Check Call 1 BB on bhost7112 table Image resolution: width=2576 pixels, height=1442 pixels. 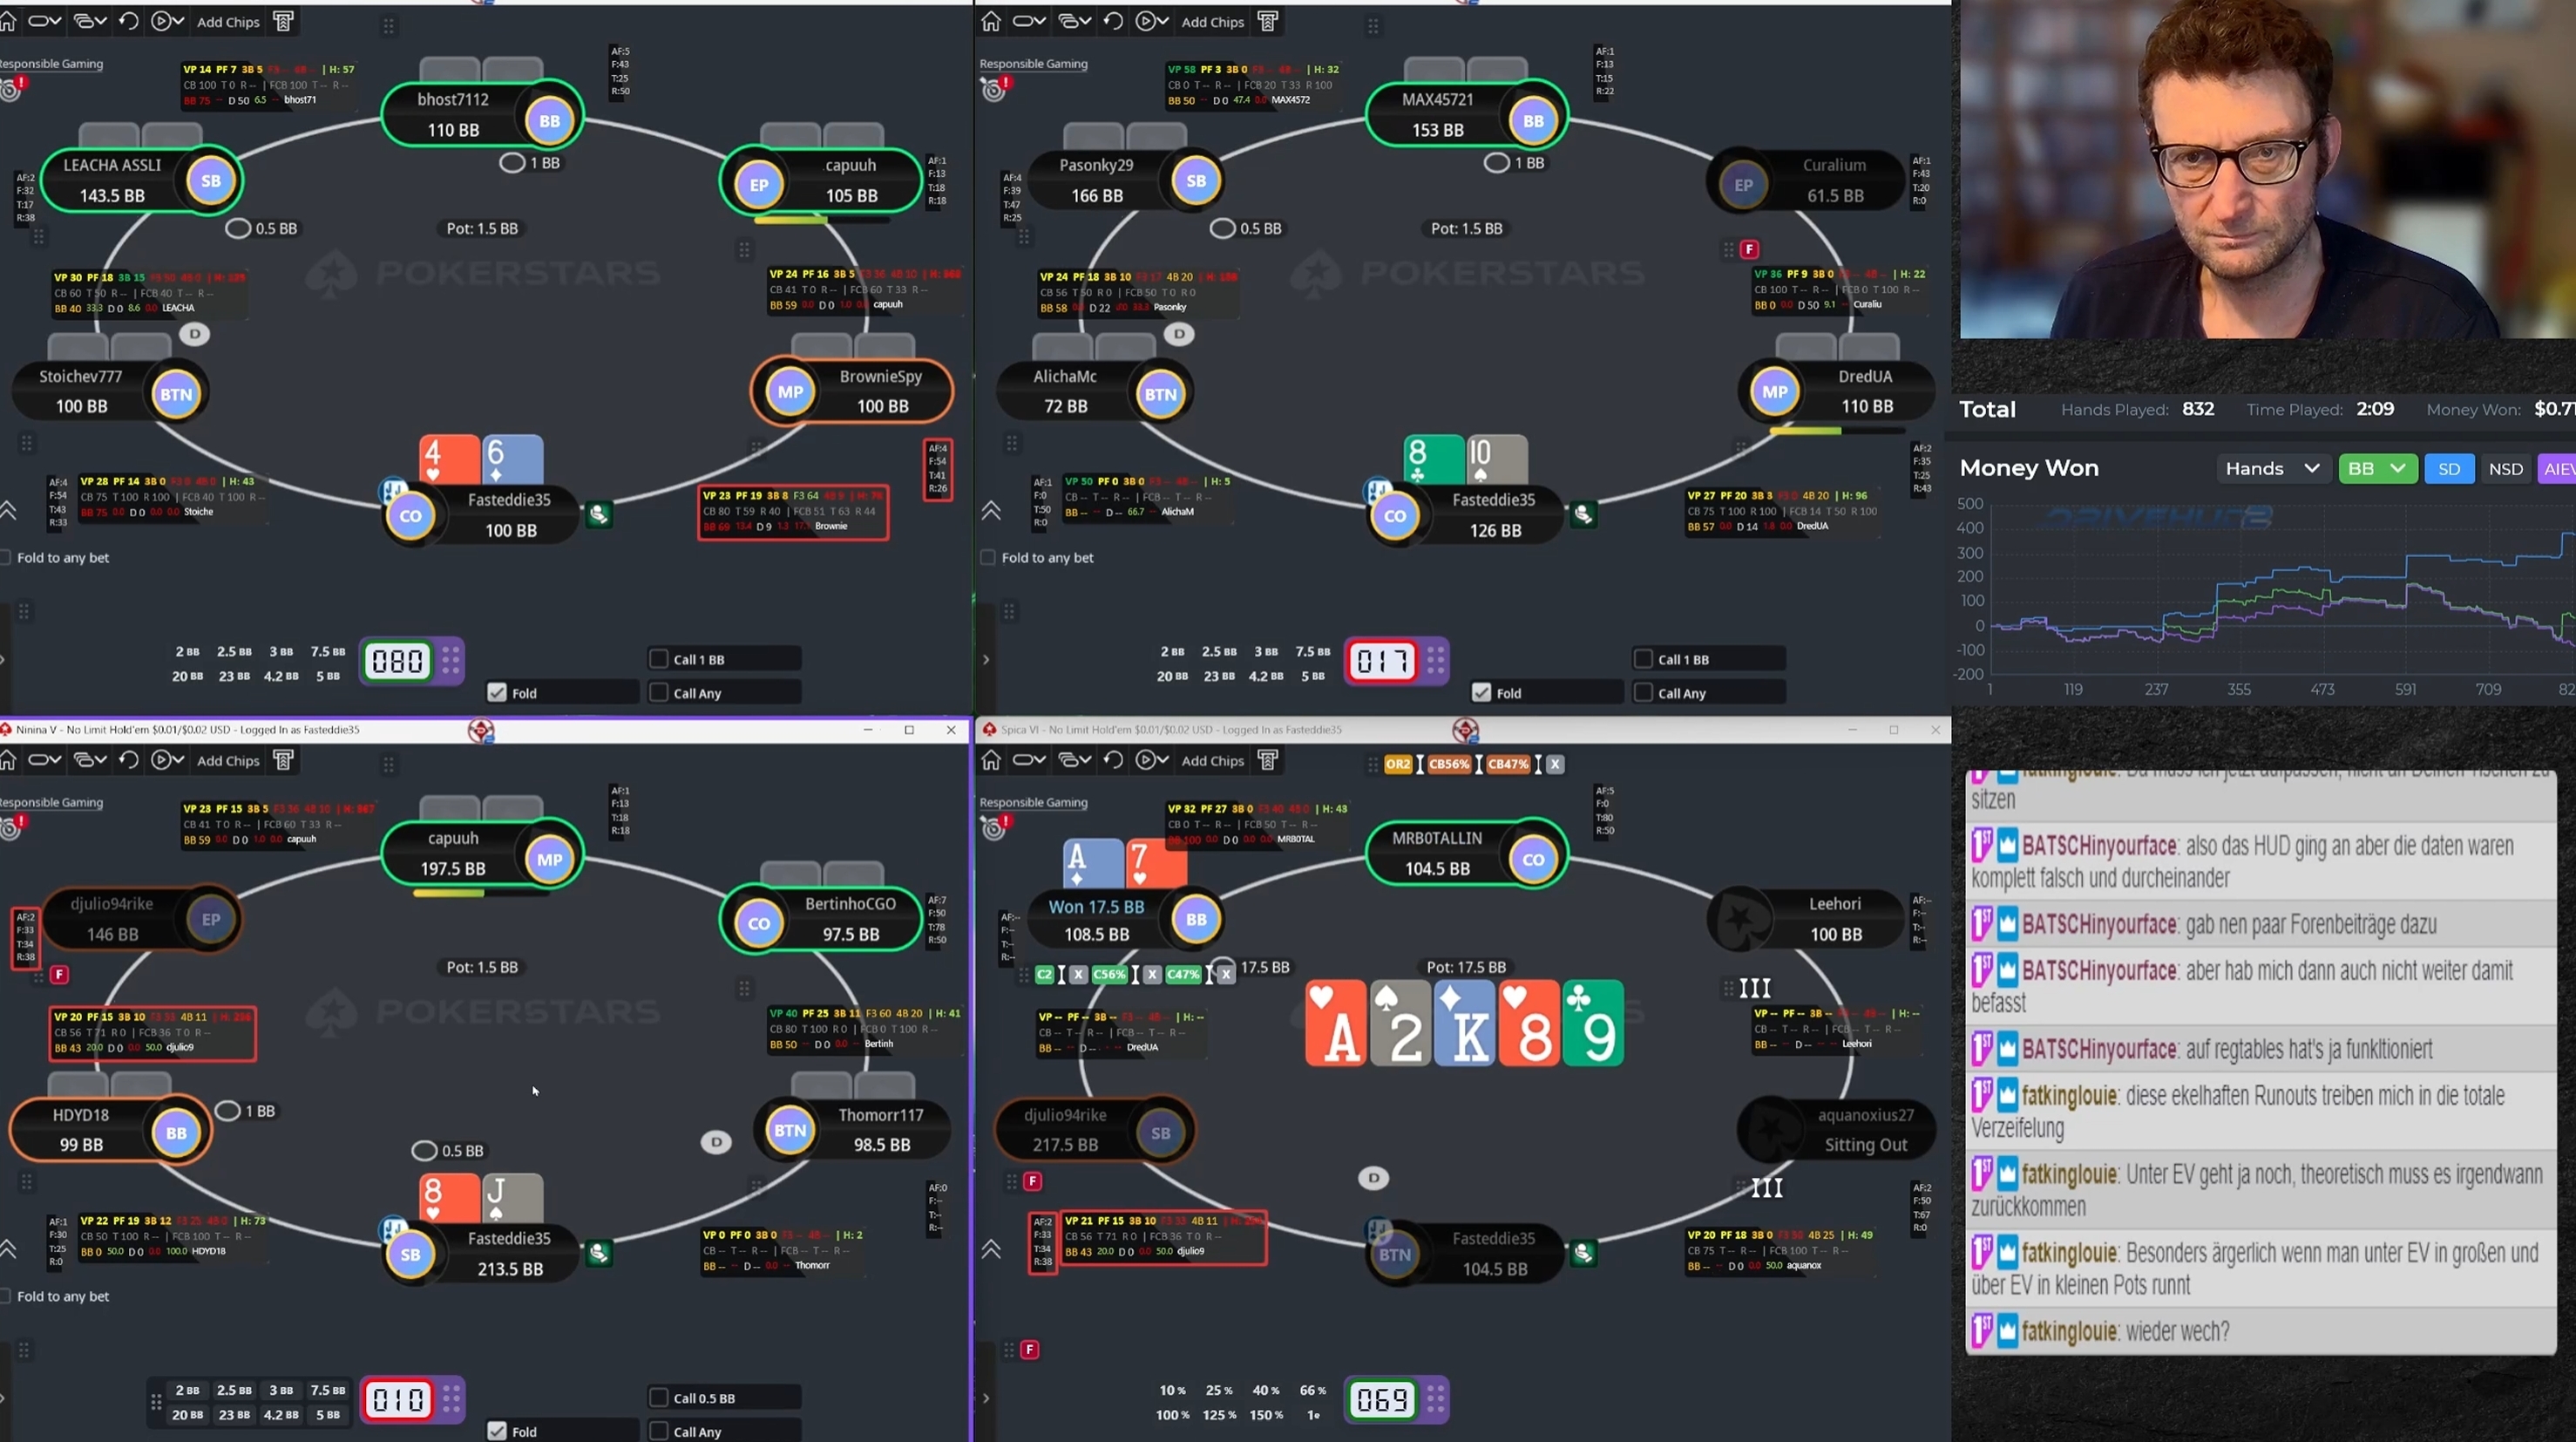pos(659,658)
